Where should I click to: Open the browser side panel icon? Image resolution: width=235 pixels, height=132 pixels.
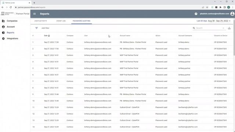coord(224,7)
